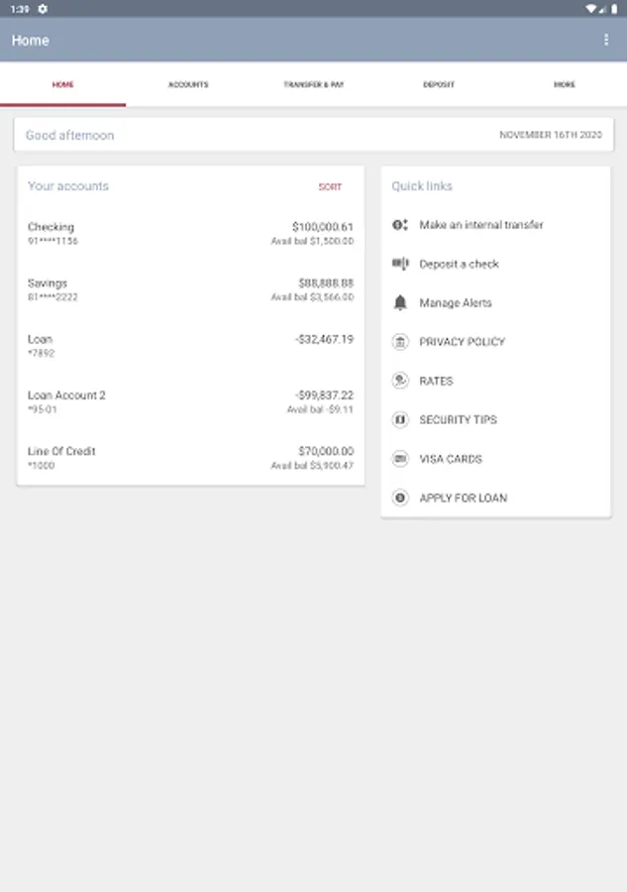Open the Checking account row
The image size is (627, 892).
click(190, 233)
